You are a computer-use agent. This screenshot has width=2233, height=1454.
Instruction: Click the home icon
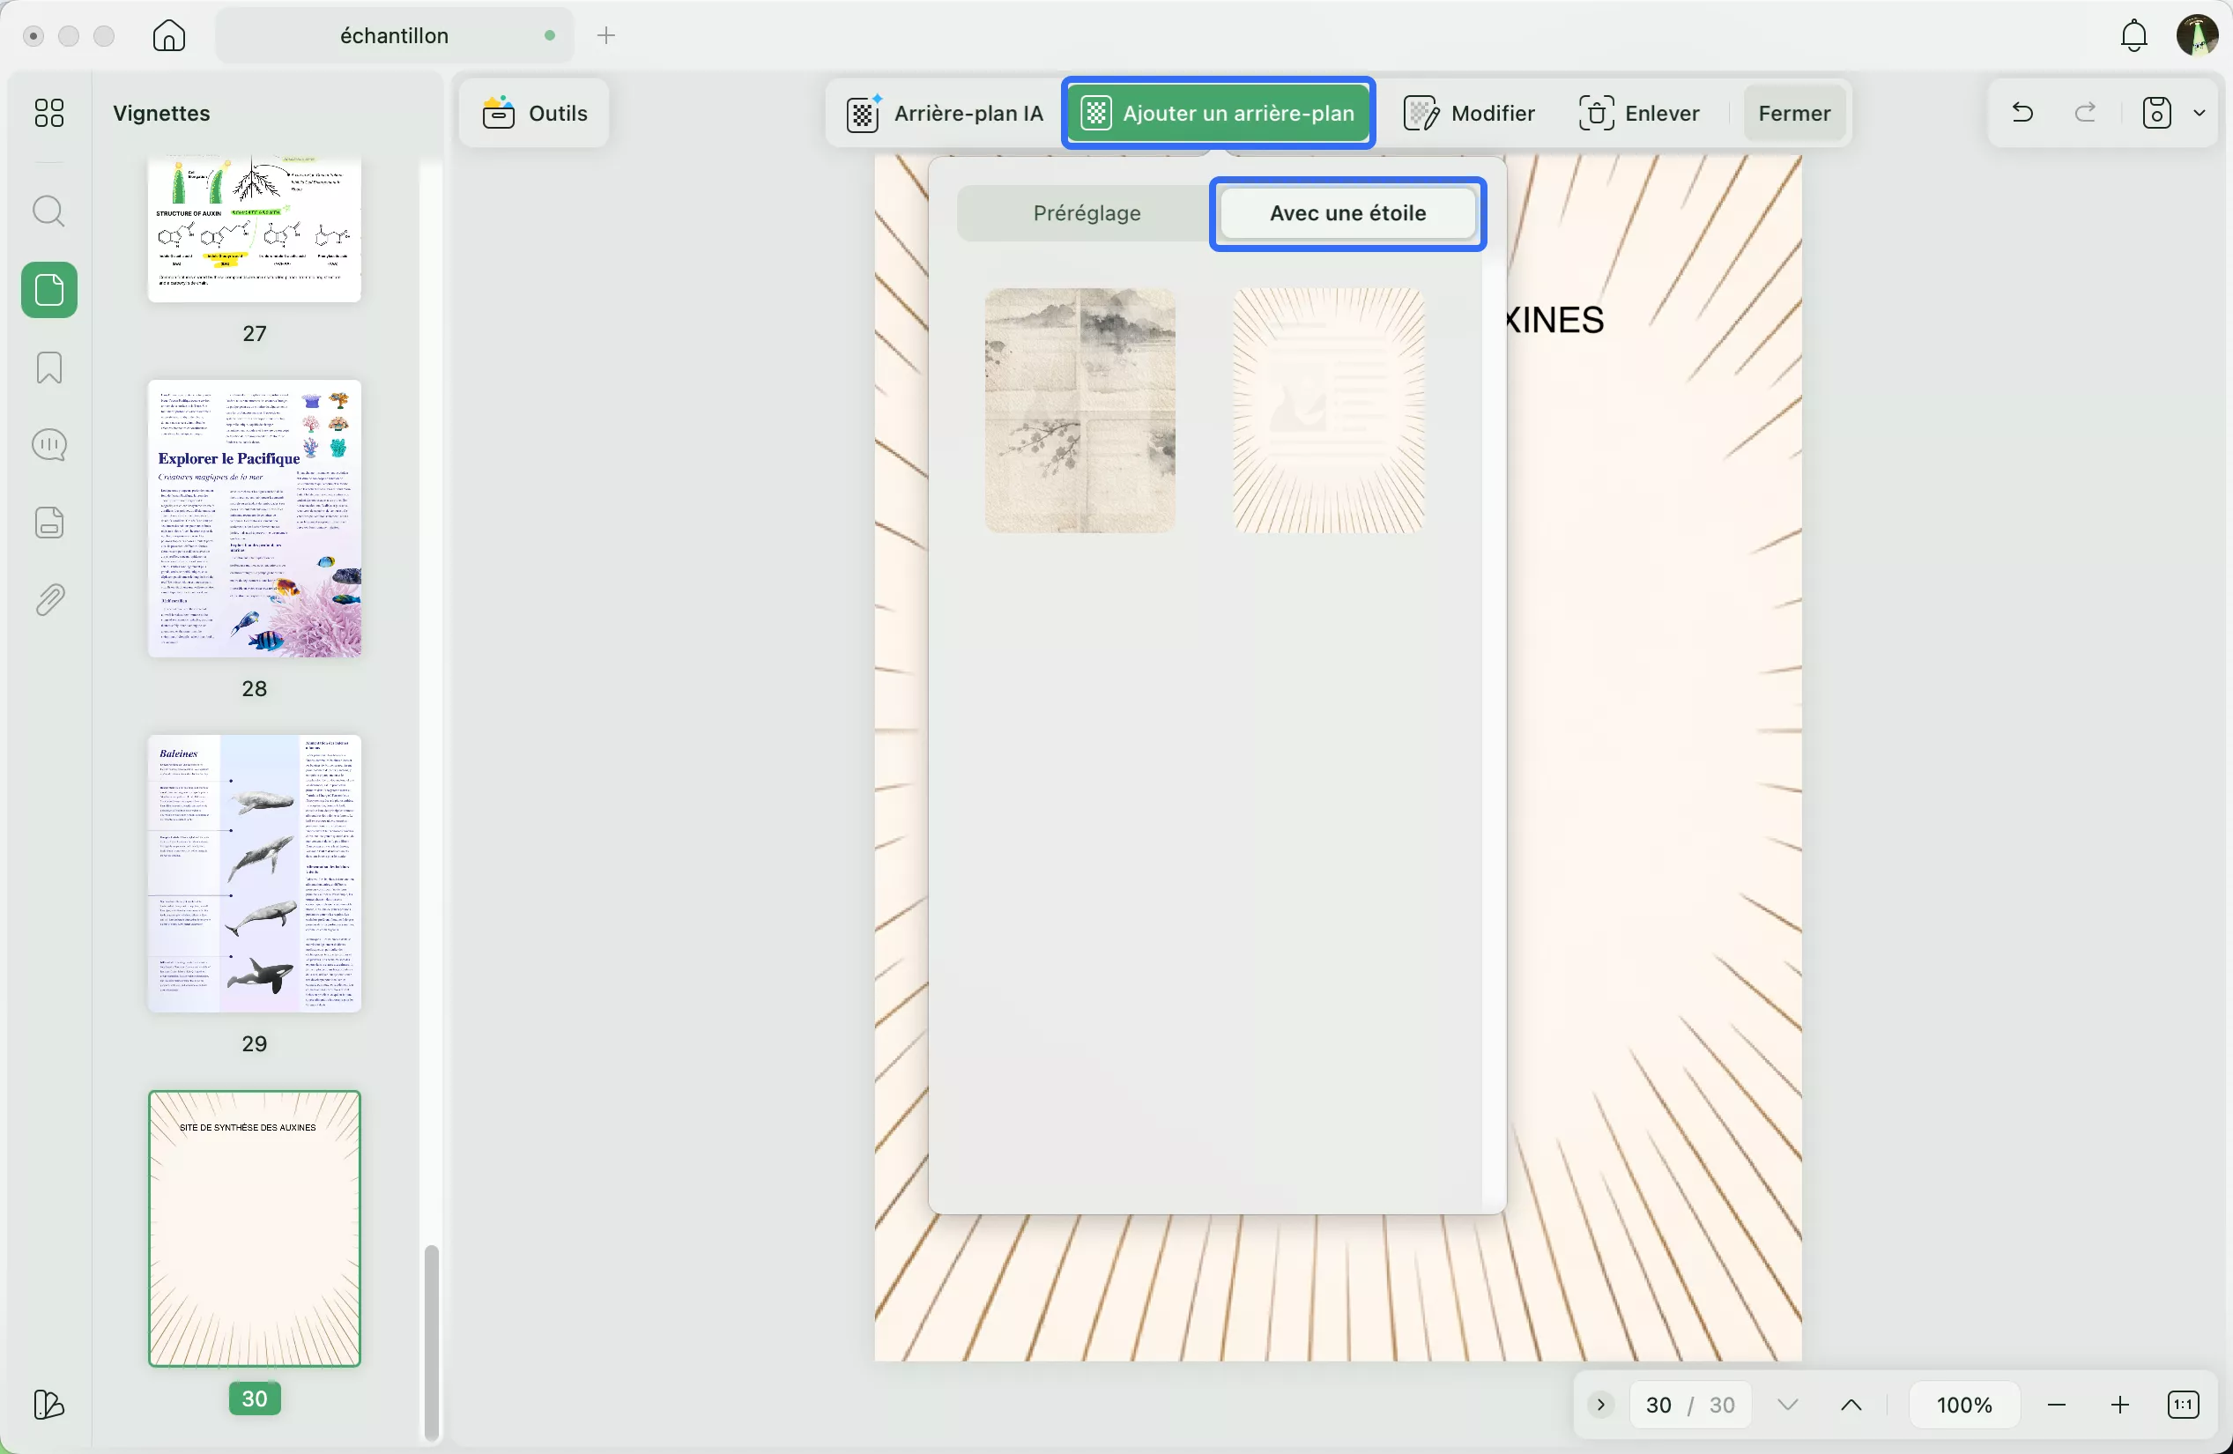[x=169, y=35]
